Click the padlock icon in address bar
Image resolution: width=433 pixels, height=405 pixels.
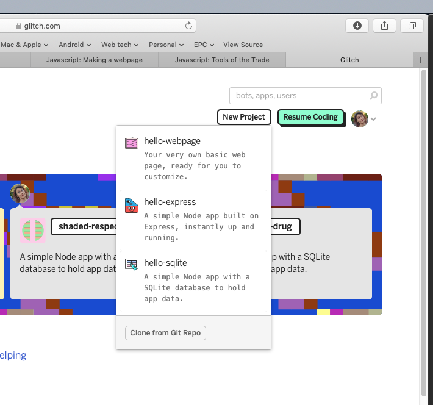(19, 26)
